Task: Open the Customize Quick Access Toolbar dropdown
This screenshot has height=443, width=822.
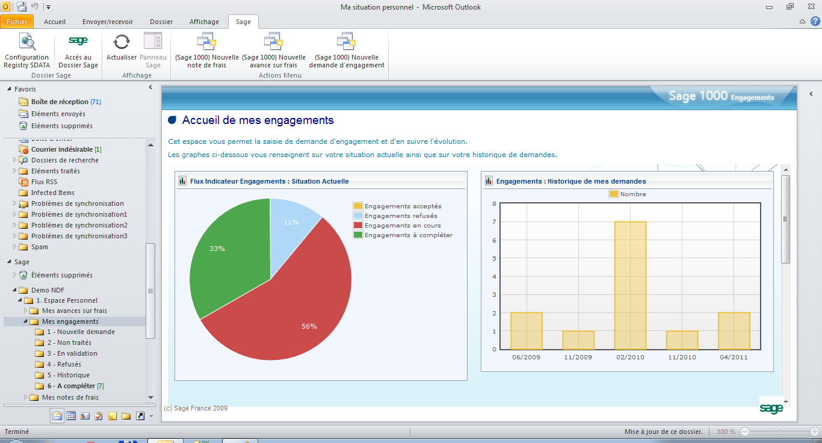Action: (48, 7)
